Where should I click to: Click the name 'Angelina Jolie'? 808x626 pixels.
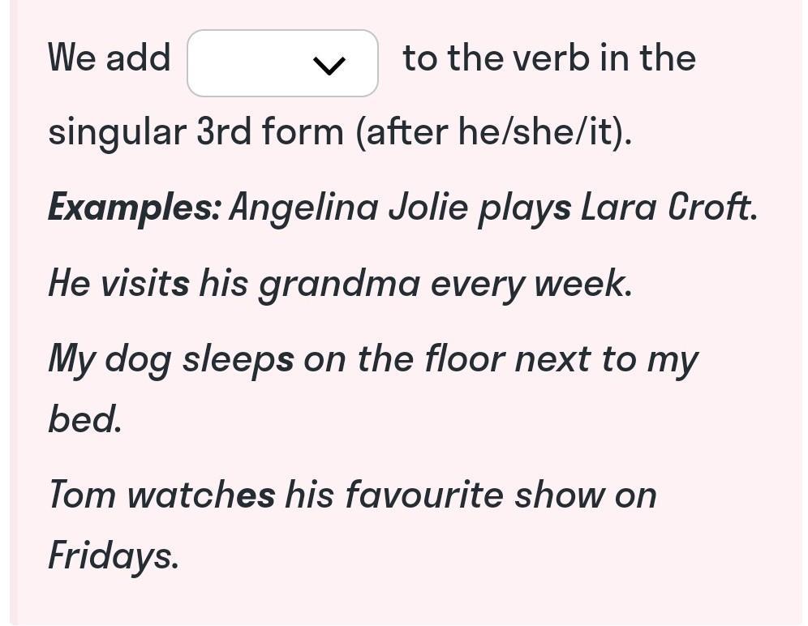coord(349,208)
